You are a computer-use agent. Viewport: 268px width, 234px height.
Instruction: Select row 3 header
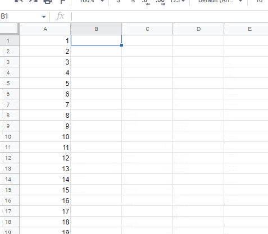point(10,62)
